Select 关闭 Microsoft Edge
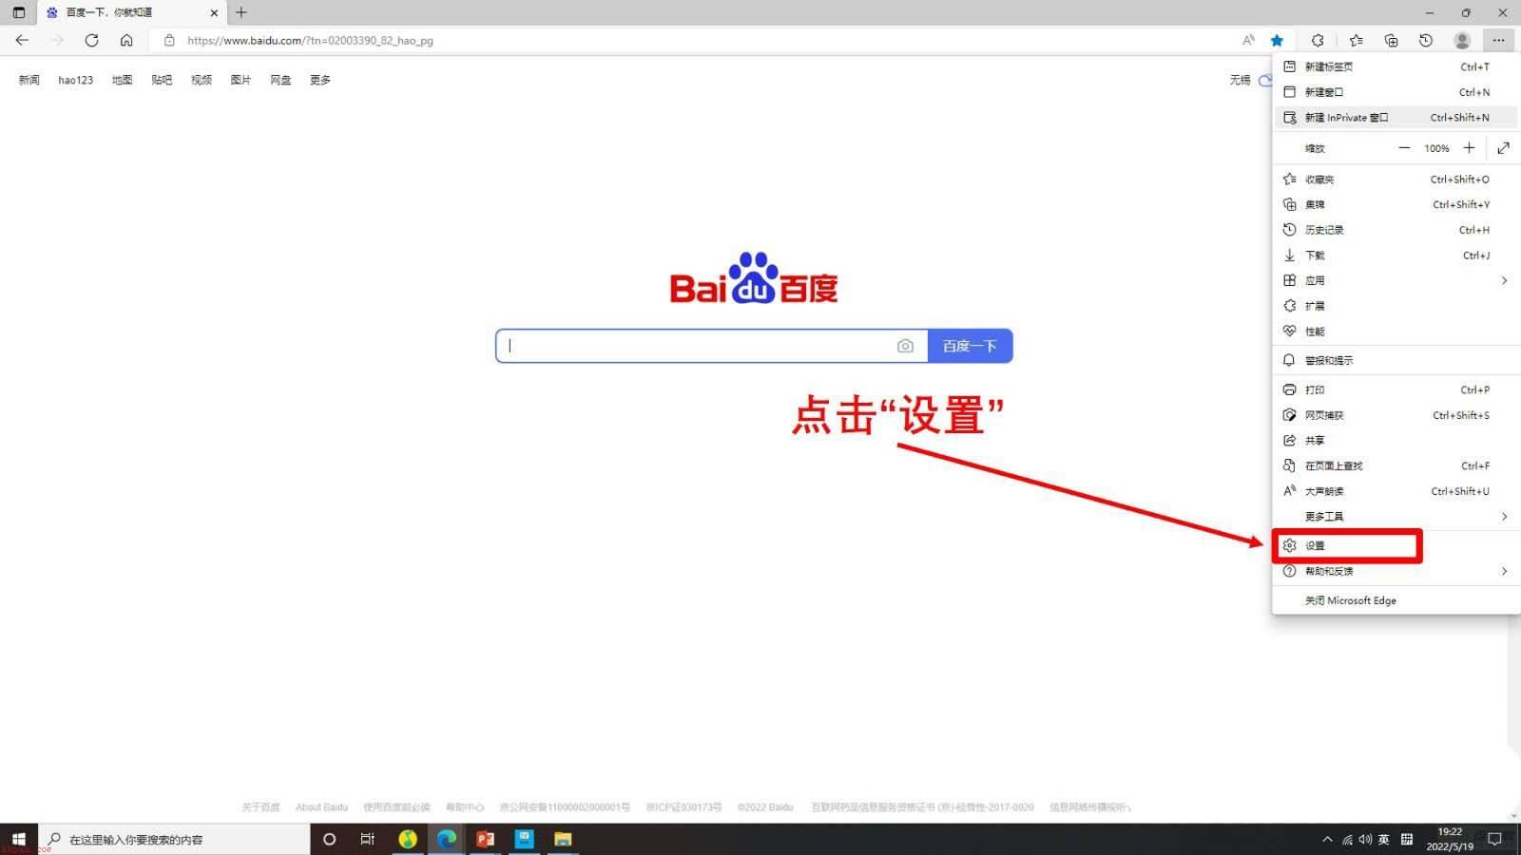Screen dimensions: 1521x855 (1396, 600)
